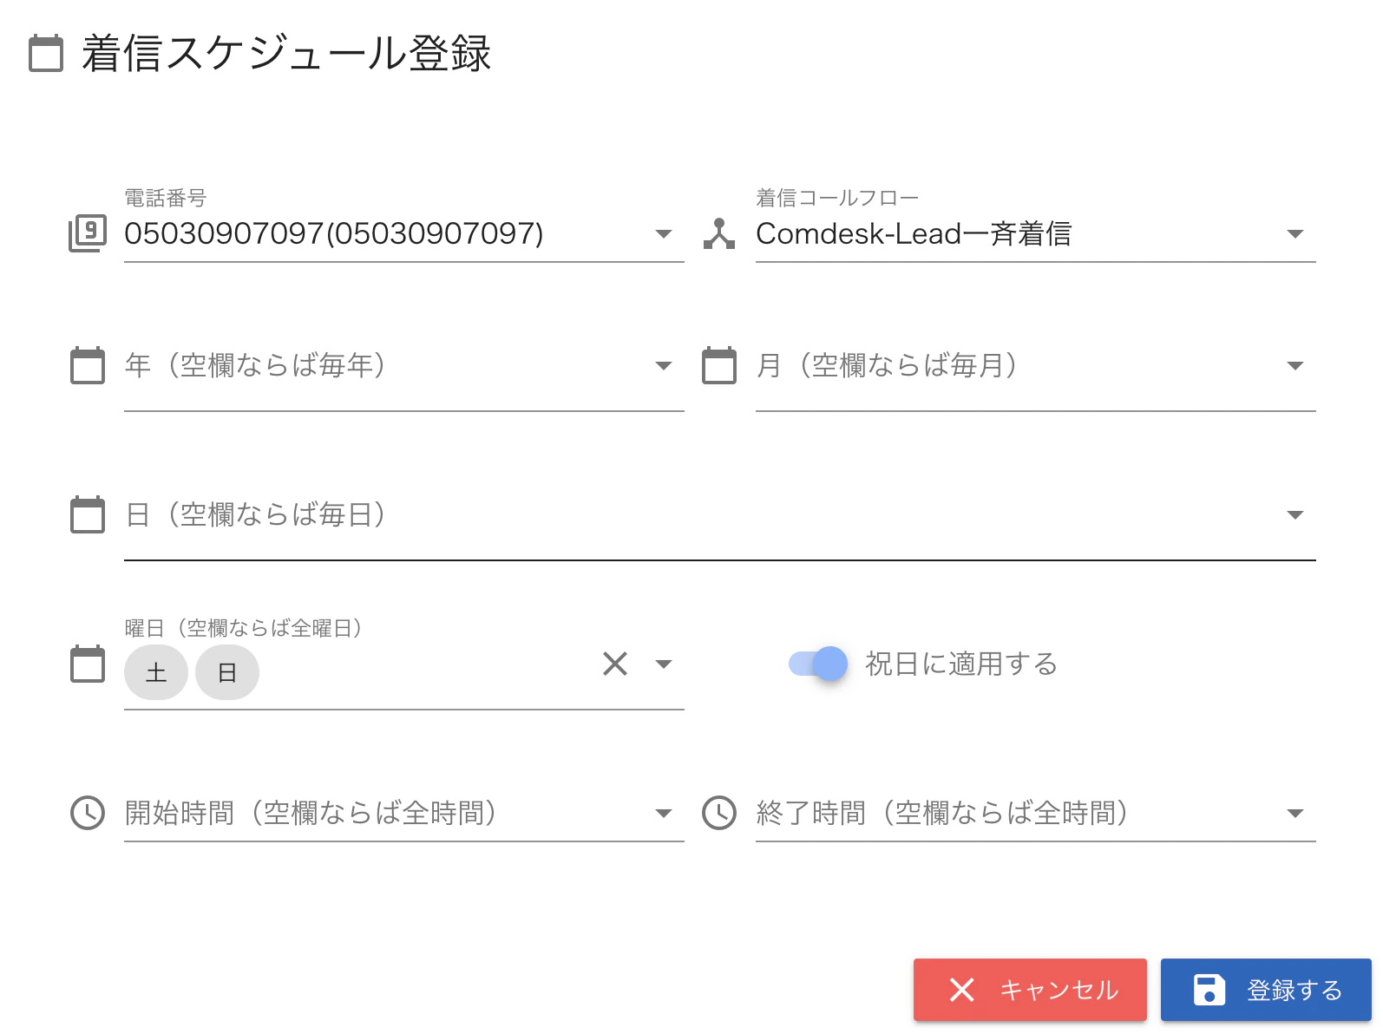
Task: Open the 電話番号 dropdown arrow
Action: pos(664,233)
